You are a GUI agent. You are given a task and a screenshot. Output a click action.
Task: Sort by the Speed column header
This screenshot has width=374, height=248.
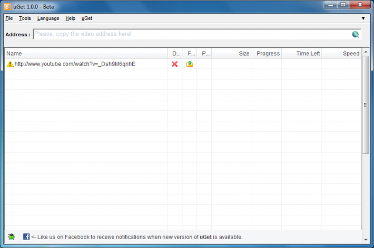point(341,53)
